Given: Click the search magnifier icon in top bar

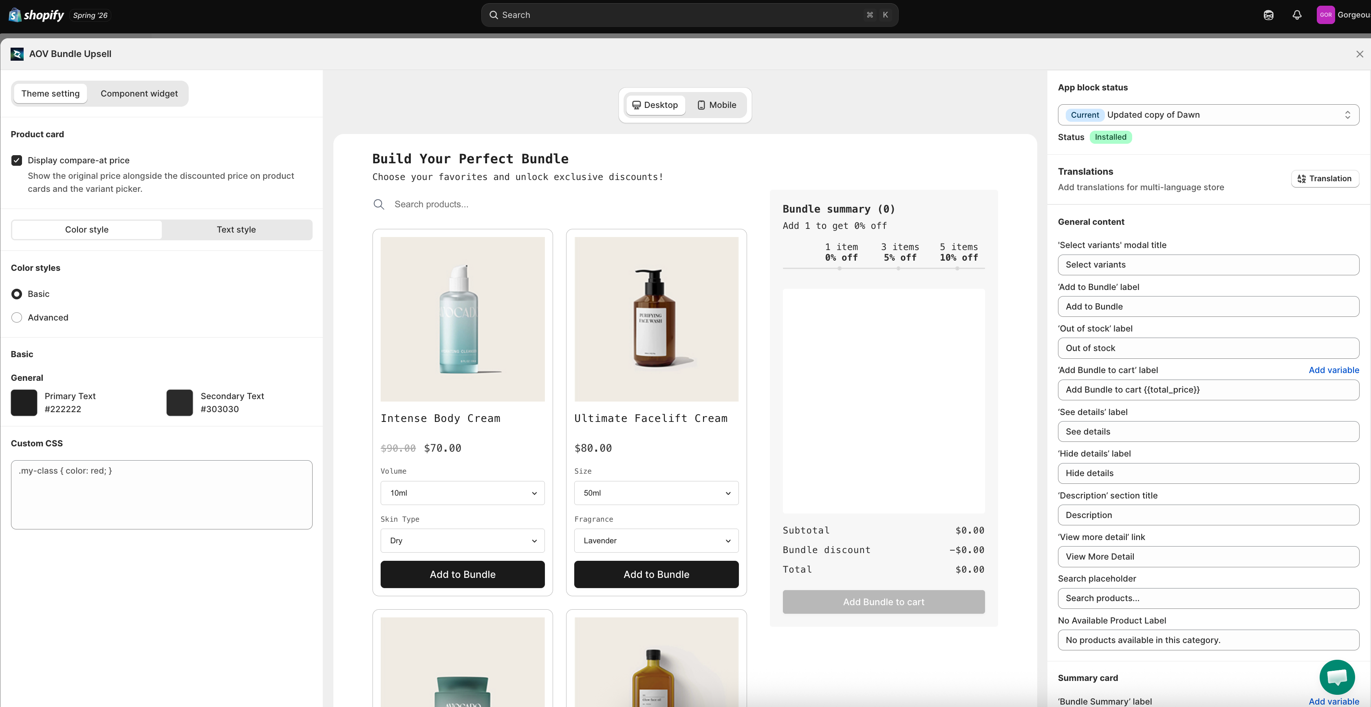Looking at the screenshot, I should click(x=494, y=15).
